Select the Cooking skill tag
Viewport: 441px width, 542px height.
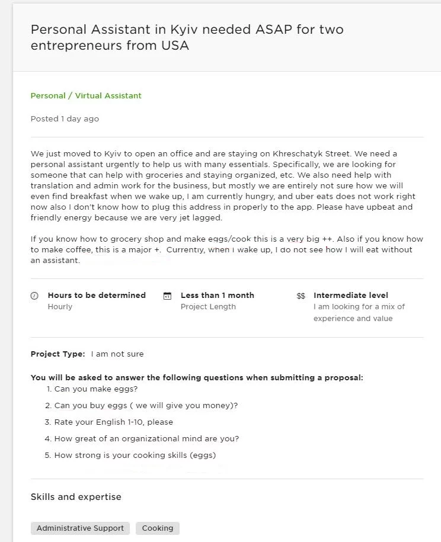pyautogui.click(x=158, y=528)
